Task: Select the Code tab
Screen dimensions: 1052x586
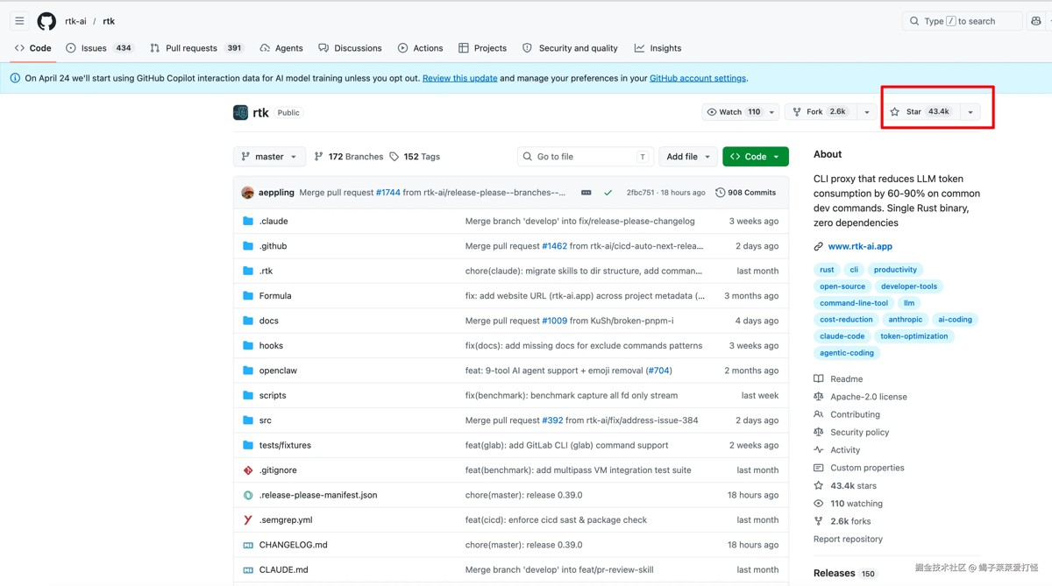Action: (32, 48)
